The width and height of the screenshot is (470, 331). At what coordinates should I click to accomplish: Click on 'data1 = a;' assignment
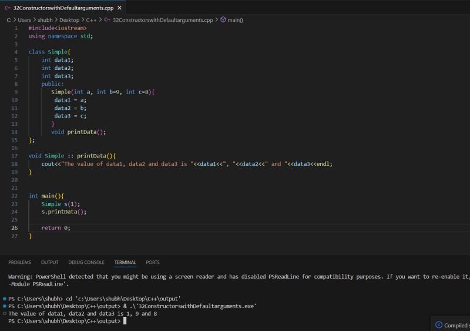[x=70, y=100]
